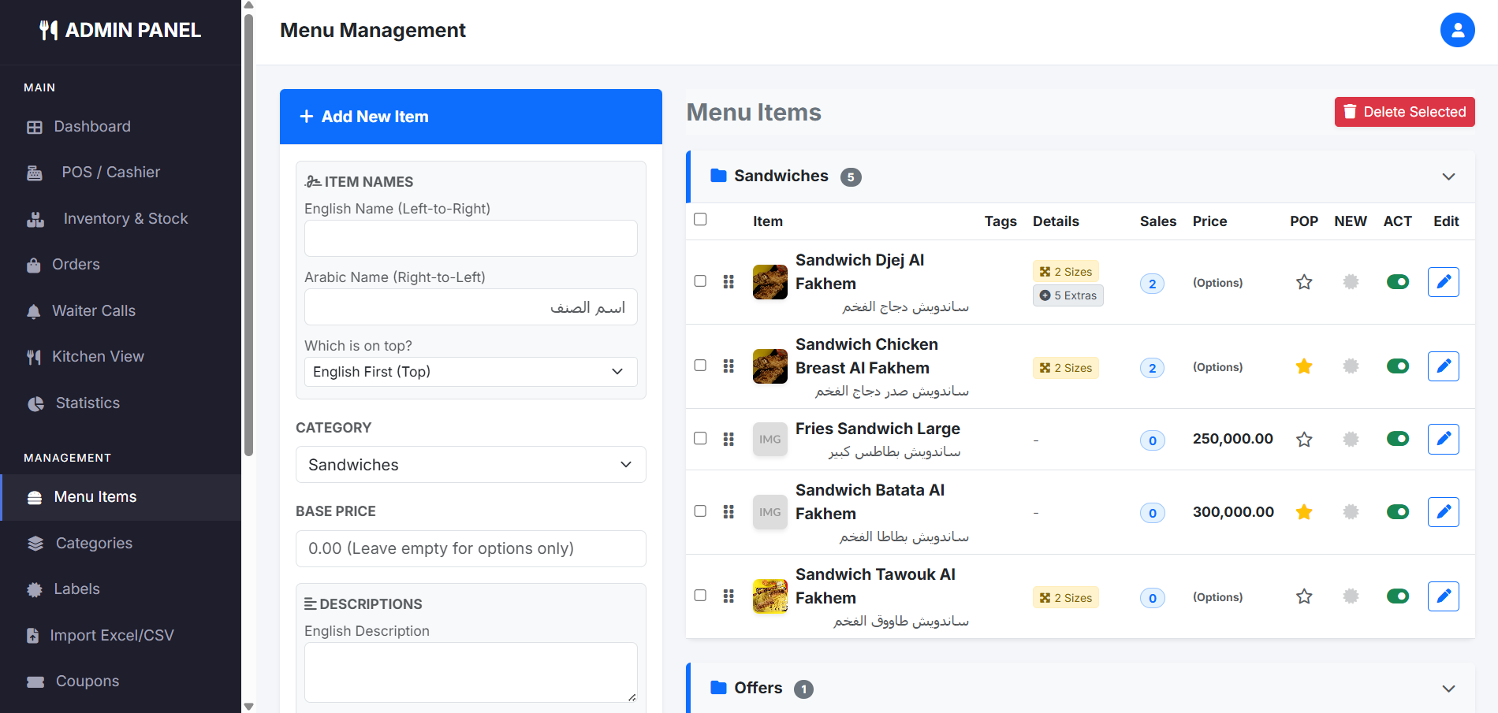This screenshot has width=1498, height=713.
Task: Open Kitchen View from sidebar
Action: click(x=98, y=357)
